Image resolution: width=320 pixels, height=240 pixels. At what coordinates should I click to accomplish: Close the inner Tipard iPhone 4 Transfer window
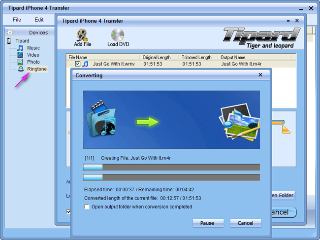(x=297, y=20)
